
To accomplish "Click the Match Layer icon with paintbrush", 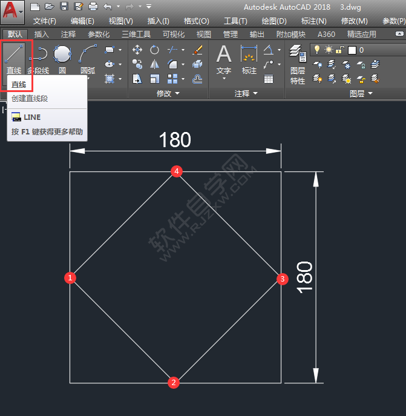I will (375, 79).
